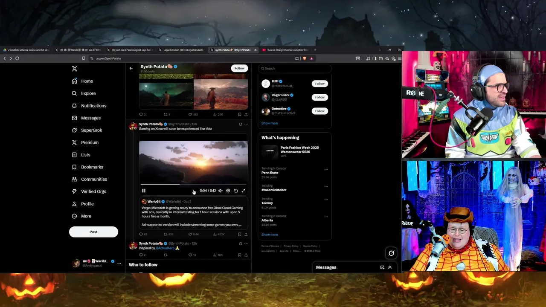Click the white Post button

click(93, 232)
